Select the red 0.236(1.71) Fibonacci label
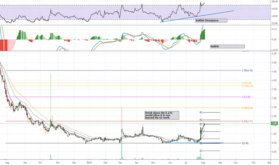 point(247,121)
